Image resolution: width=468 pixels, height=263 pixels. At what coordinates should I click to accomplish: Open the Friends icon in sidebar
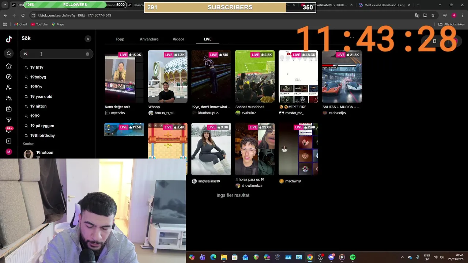point(9,98)
